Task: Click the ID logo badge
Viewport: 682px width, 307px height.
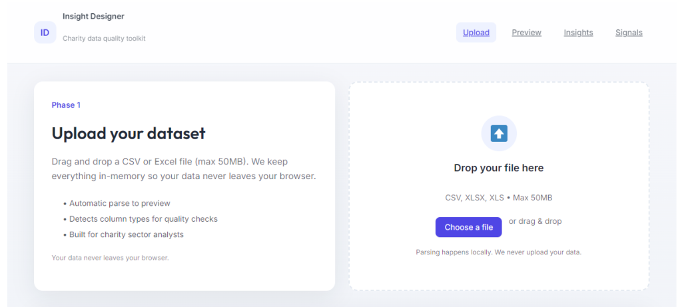Action: (x=45, y=32)
